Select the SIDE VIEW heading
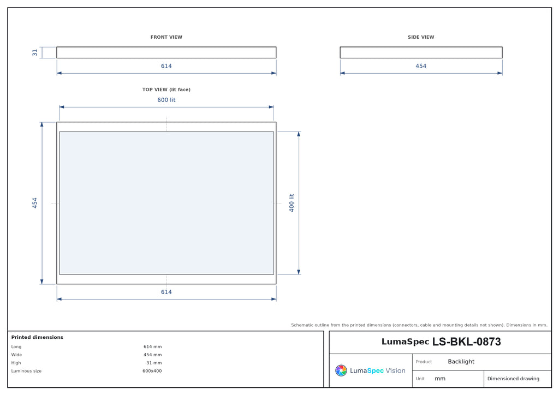The width and height of the screenshot is (559, 395). tap(421, 37)
